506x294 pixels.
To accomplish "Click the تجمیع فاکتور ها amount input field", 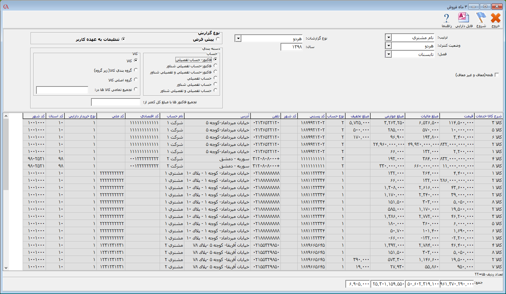I will (116, 102).
